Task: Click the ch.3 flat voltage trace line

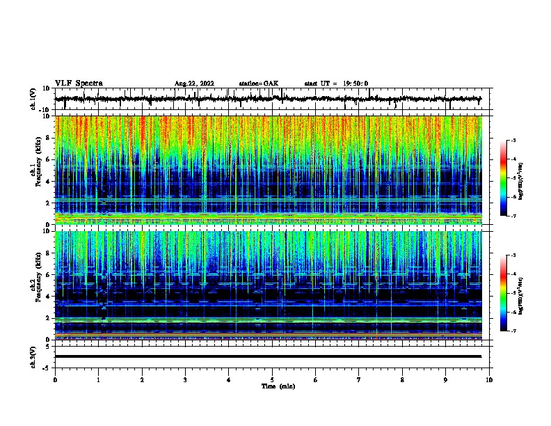Action: click(268, 356)
